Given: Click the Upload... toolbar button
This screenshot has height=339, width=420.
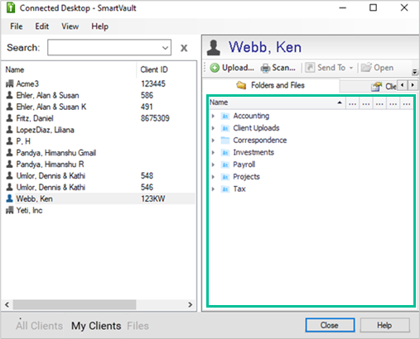Looking at the screenshot, I should pyautogui.click(x=232, y=68).
